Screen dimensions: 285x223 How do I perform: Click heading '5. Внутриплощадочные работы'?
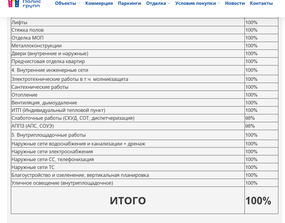pyautogui.click(x=49, y=135)
